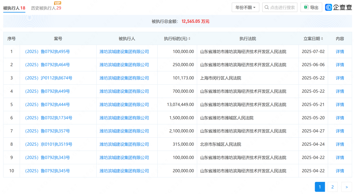This screenshot has width=354, height=194.
Task: Go to pagination page 2
Action: pos(332,186)
